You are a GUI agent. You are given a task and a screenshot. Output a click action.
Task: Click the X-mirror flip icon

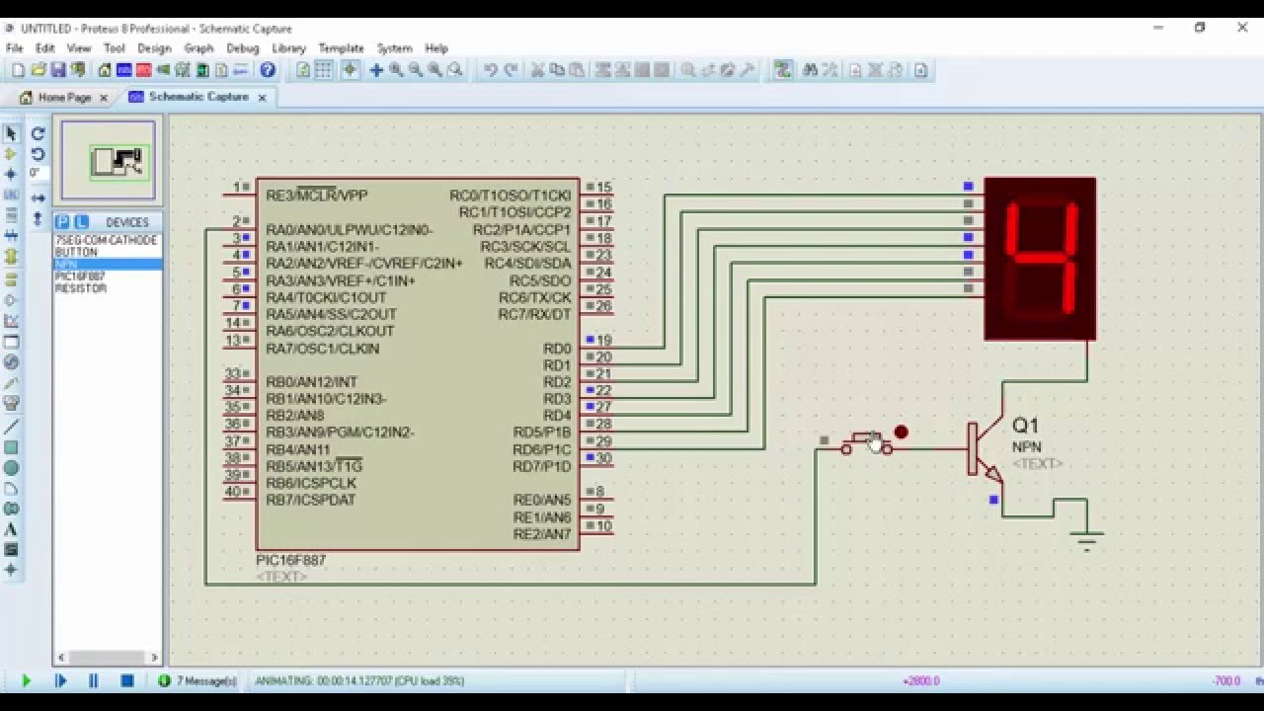coord(38,197)
